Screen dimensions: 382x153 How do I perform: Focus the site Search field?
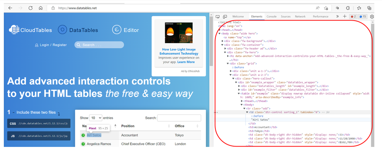(99, 45)
